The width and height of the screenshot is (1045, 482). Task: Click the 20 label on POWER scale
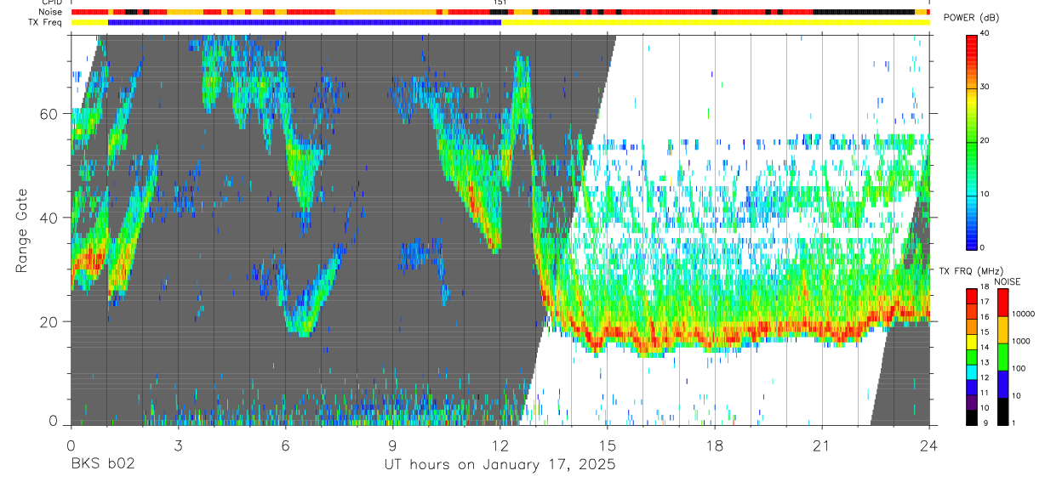click(x=985, y=141)
